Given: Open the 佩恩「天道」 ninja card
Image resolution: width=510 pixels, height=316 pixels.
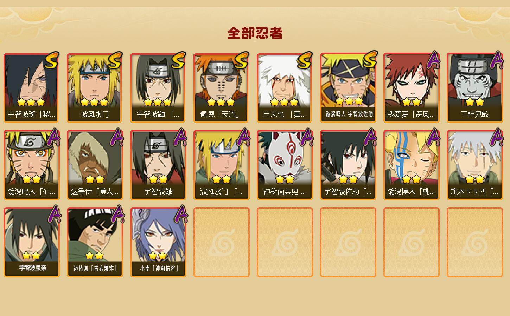Looking at the screenshot, I should click(222, 88).
